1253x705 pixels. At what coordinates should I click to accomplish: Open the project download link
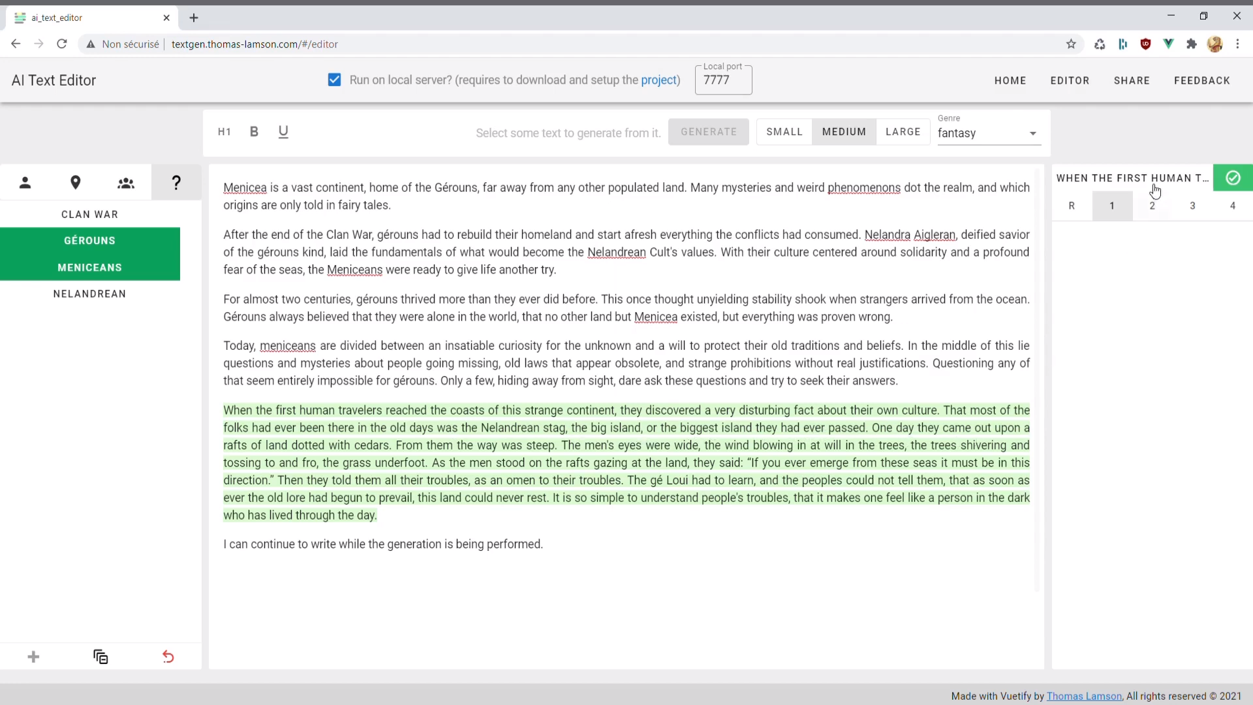pyautogui.click(x=659, y=80)
